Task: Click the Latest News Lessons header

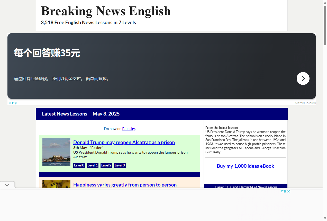Action: [80, 114]
